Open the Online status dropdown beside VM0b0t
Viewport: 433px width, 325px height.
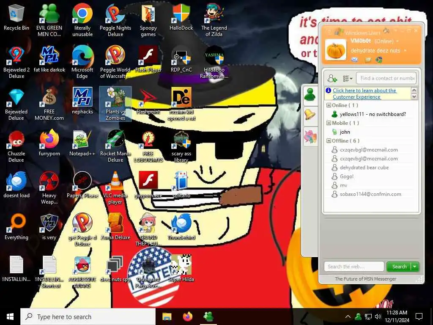coord(397,41)
